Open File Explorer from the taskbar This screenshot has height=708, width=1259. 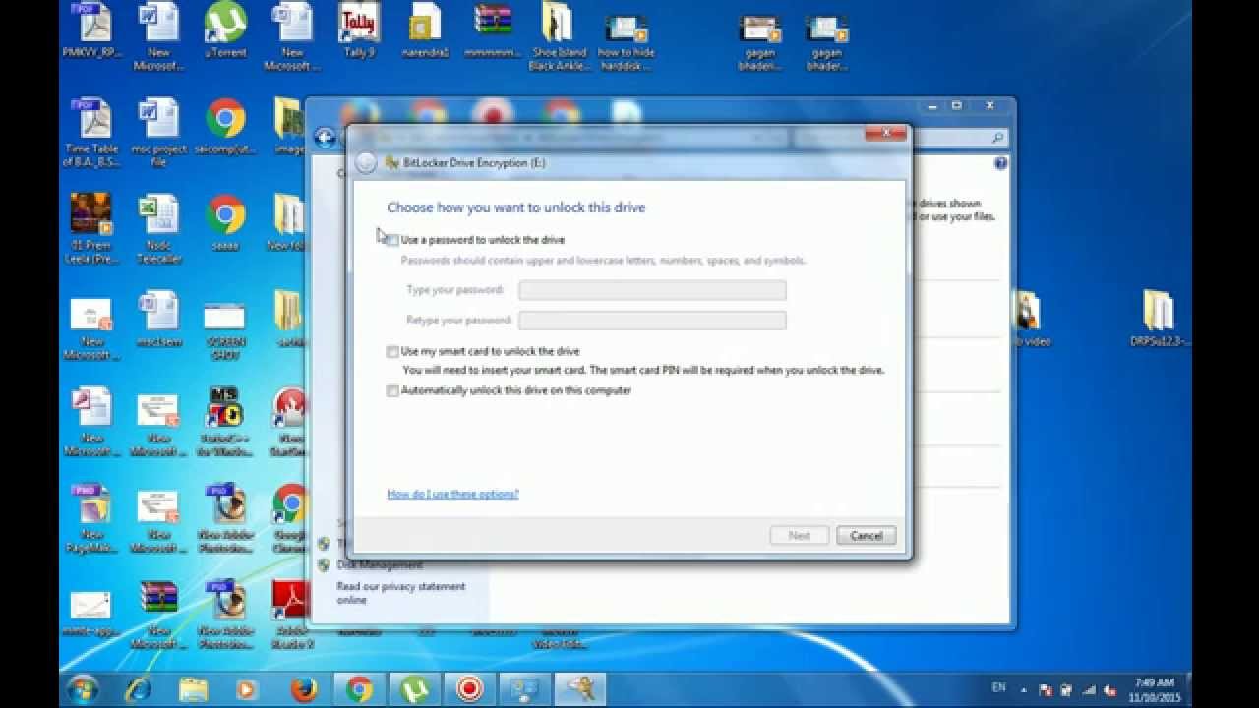pos(194,688)
